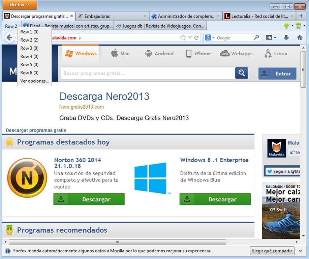This screenshot has width=309, height=259.
Task: Go to the home page icon
Action: (300, 37)
